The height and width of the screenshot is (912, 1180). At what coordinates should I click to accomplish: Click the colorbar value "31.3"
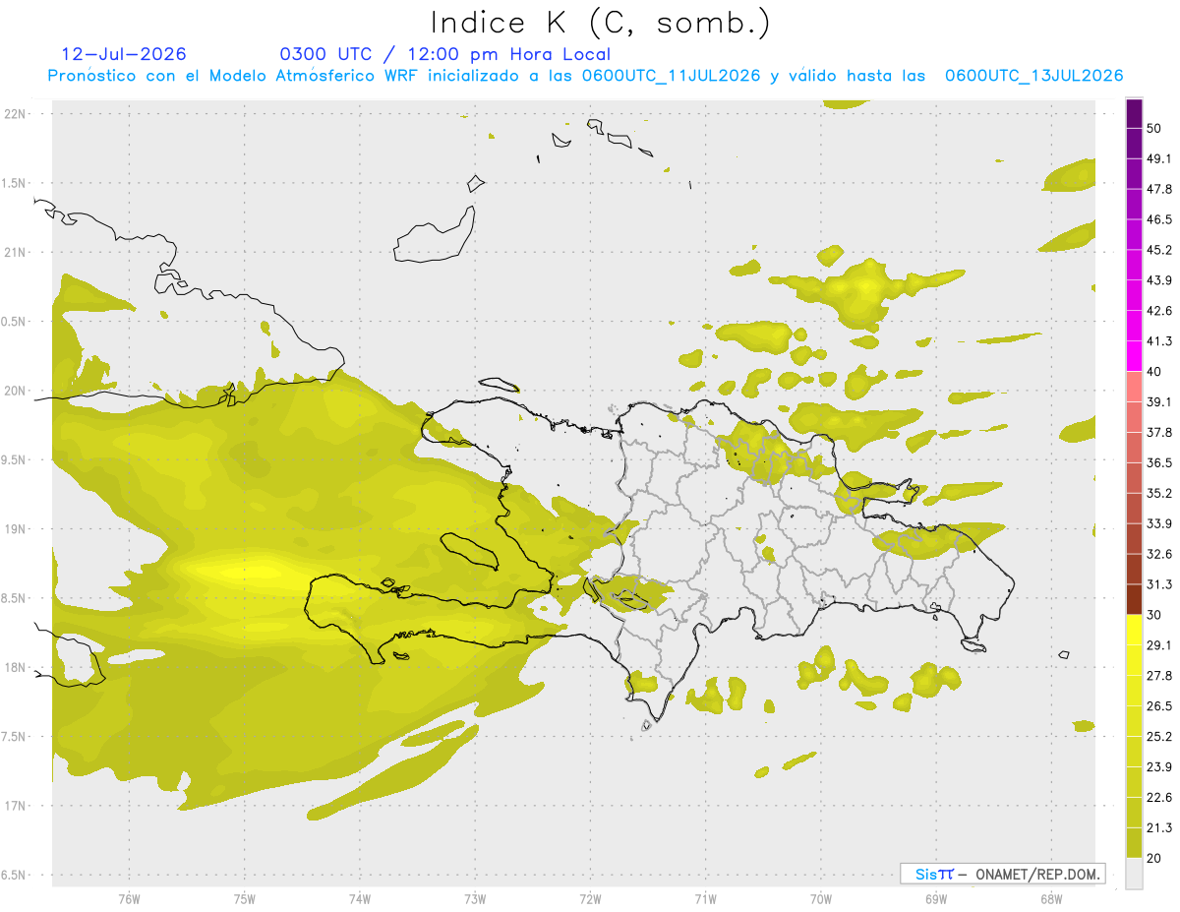click(1159, 584)
